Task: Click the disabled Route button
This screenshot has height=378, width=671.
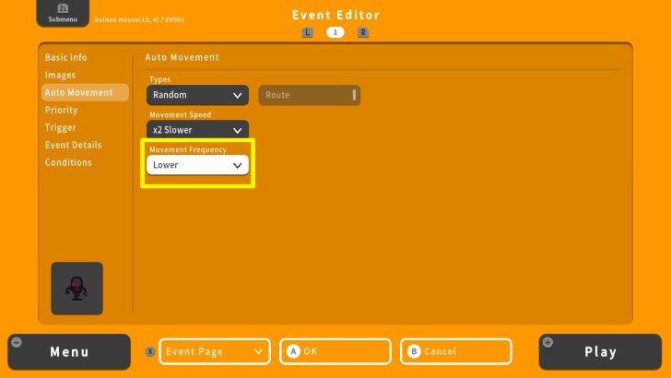Action: (310, 95)
